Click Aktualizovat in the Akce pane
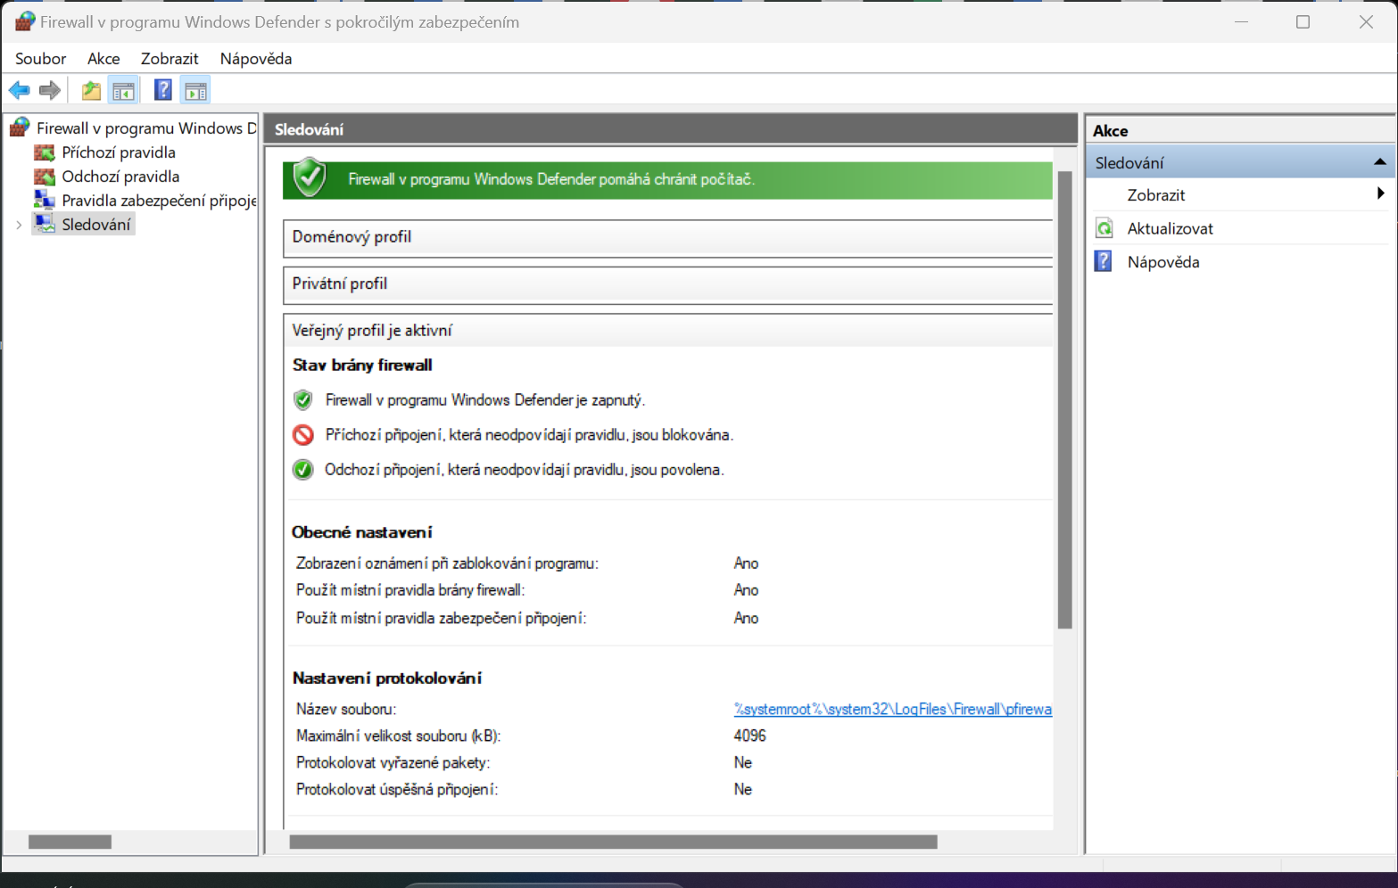 tap(1170, 228)
